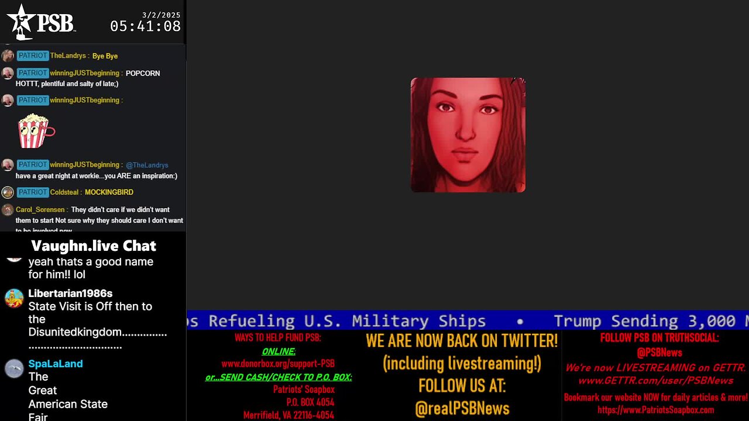Open TheLandrys username

point(68,56)
